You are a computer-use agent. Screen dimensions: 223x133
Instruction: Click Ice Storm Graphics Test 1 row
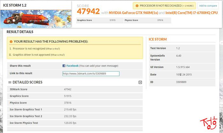(75, 110)
